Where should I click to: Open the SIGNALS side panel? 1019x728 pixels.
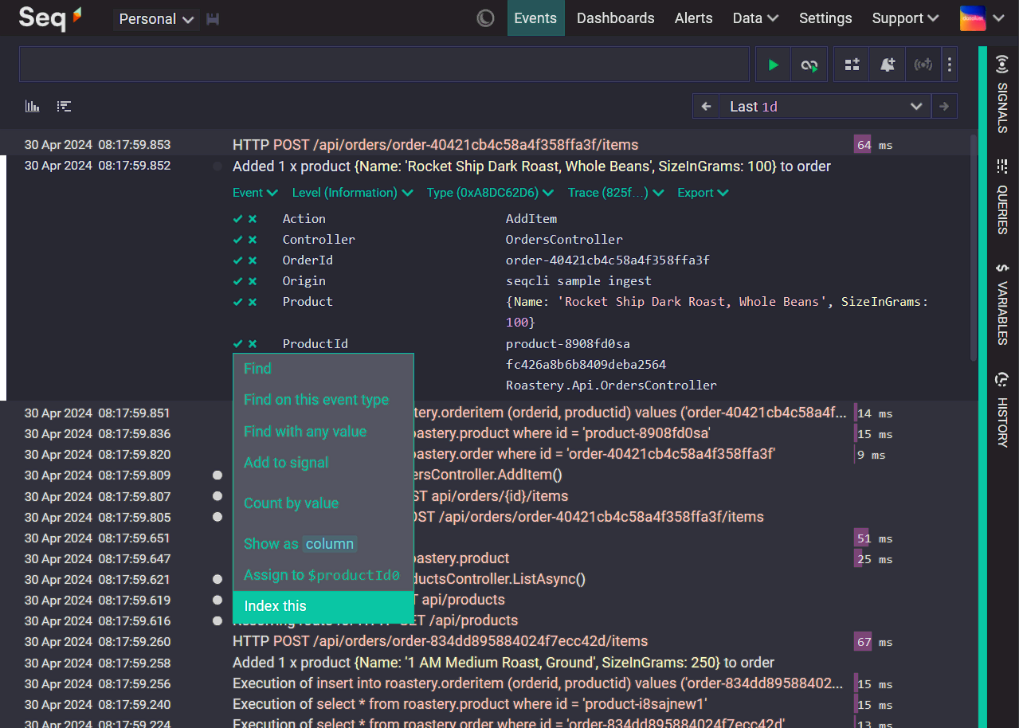(x=1002, y=94)
